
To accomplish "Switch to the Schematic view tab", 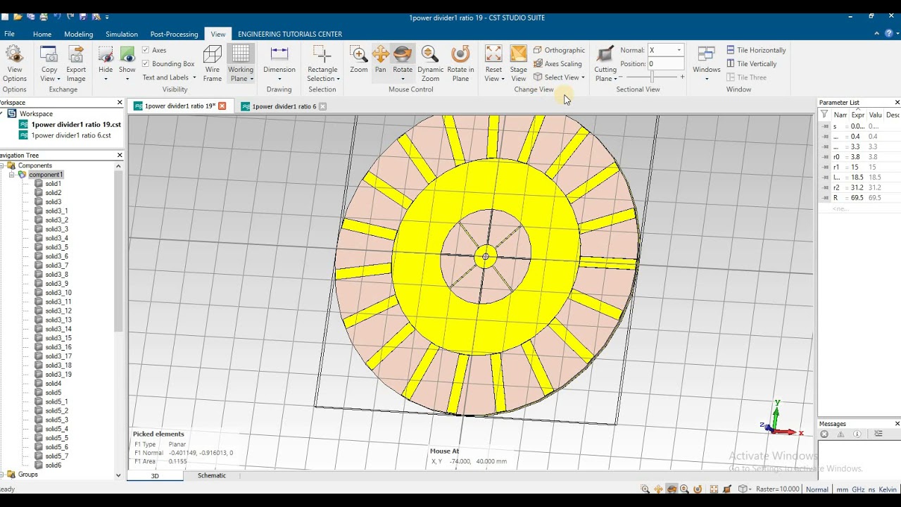I will (212, 476).
